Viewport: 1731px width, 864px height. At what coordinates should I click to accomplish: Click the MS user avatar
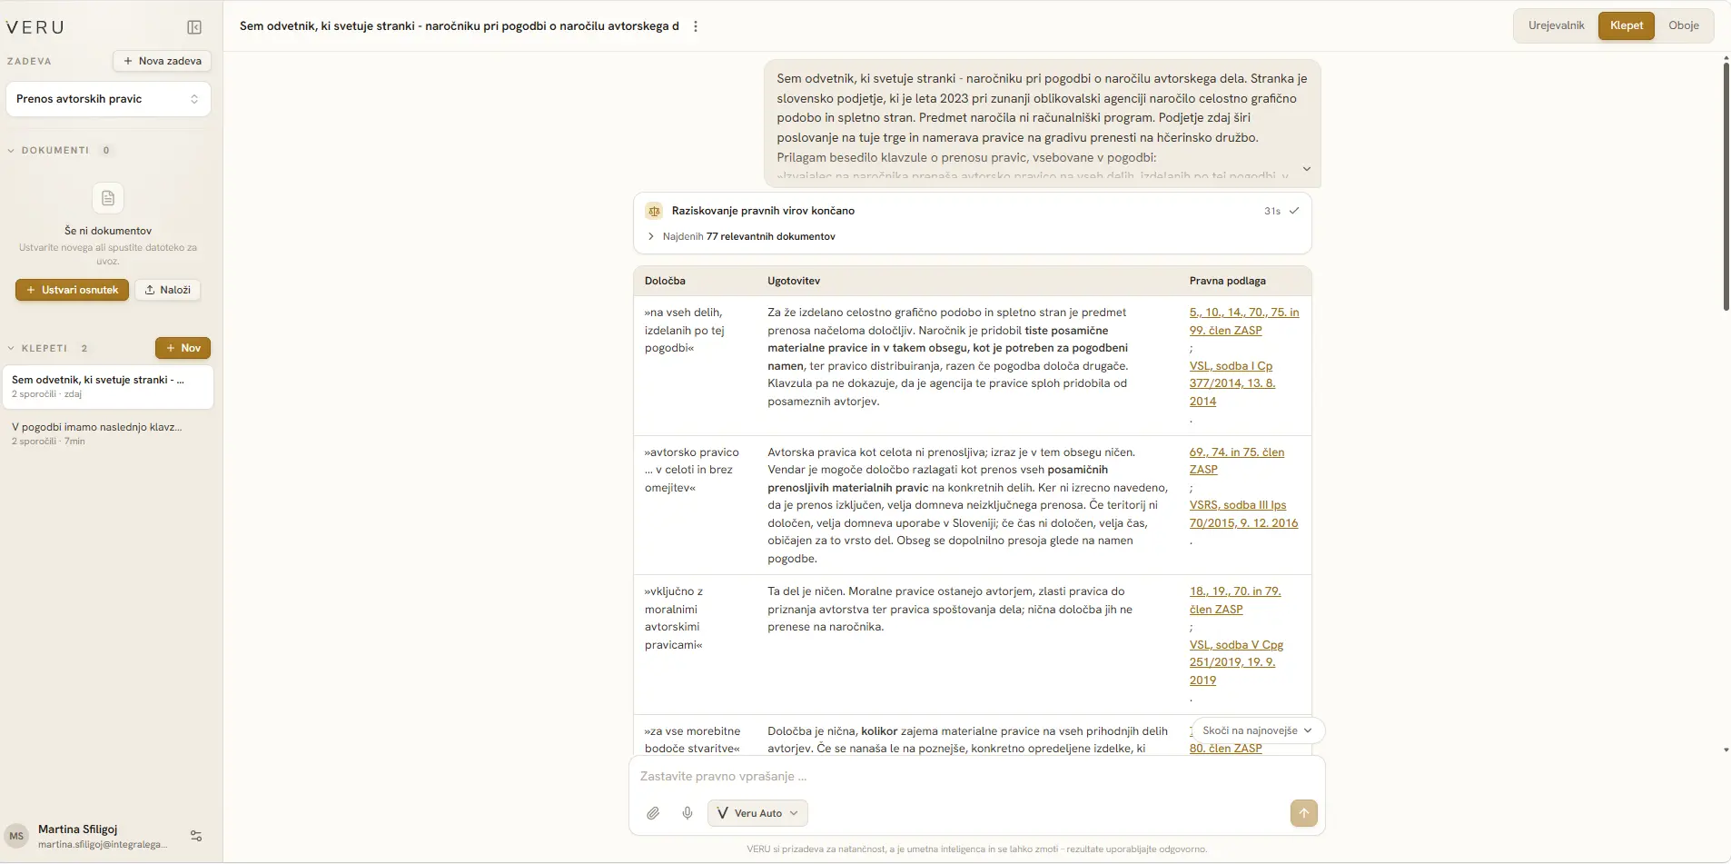(x=16, y=836)
